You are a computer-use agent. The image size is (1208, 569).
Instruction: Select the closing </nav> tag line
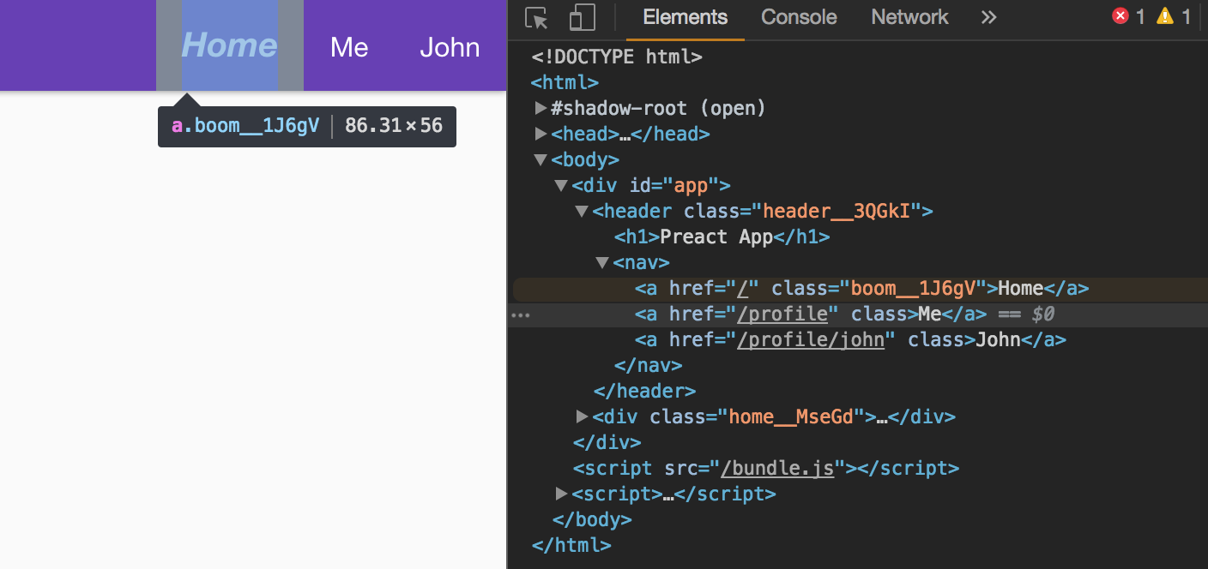pos(648,366)
